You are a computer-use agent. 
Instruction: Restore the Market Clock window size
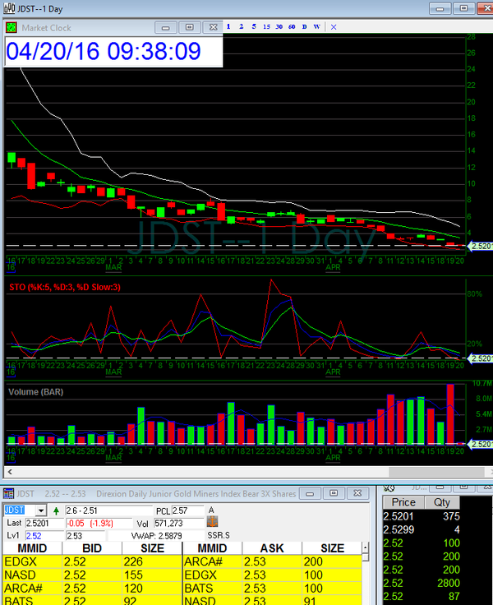pyautogui.click(x=187, y=27)
